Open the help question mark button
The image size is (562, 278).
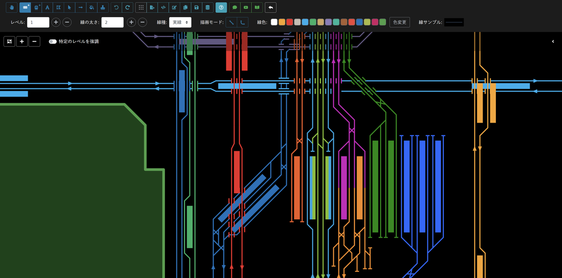point(221,7)
